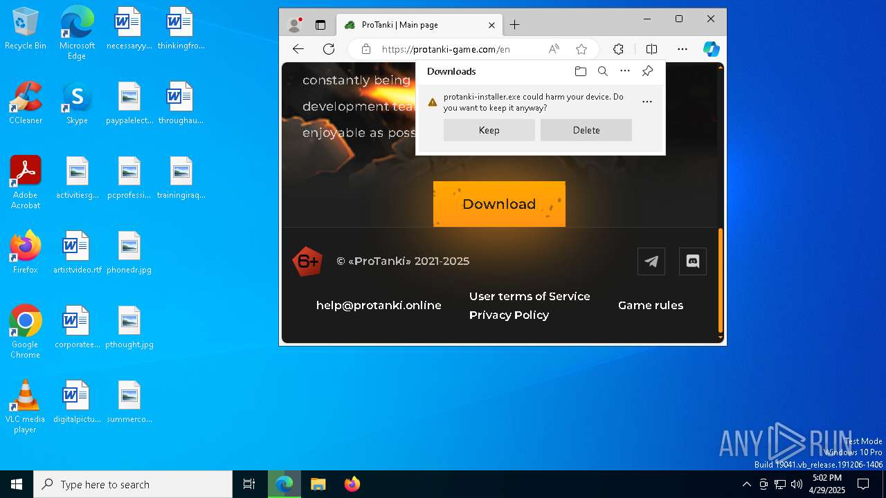Select the paypalelect image file icon
The height and width of the screenshot is (498, 886).
pyautogui.click(x=129, y=103)
